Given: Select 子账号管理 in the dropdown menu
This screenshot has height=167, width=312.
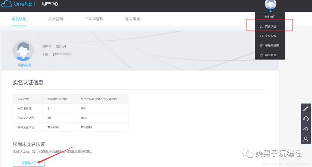Looking at the screenshot, I should [270, 45].
